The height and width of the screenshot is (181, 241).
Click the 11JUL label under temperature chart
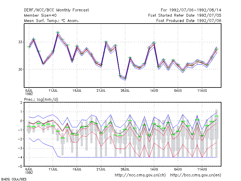(x=53, y=91)
